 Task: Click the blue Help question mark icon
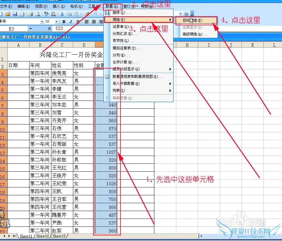click(186, 14)
